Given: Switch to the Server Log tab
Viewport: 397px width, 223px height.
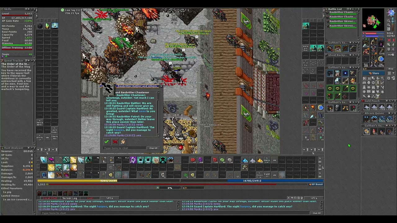Looking at the screenshot, I should 70,198.
